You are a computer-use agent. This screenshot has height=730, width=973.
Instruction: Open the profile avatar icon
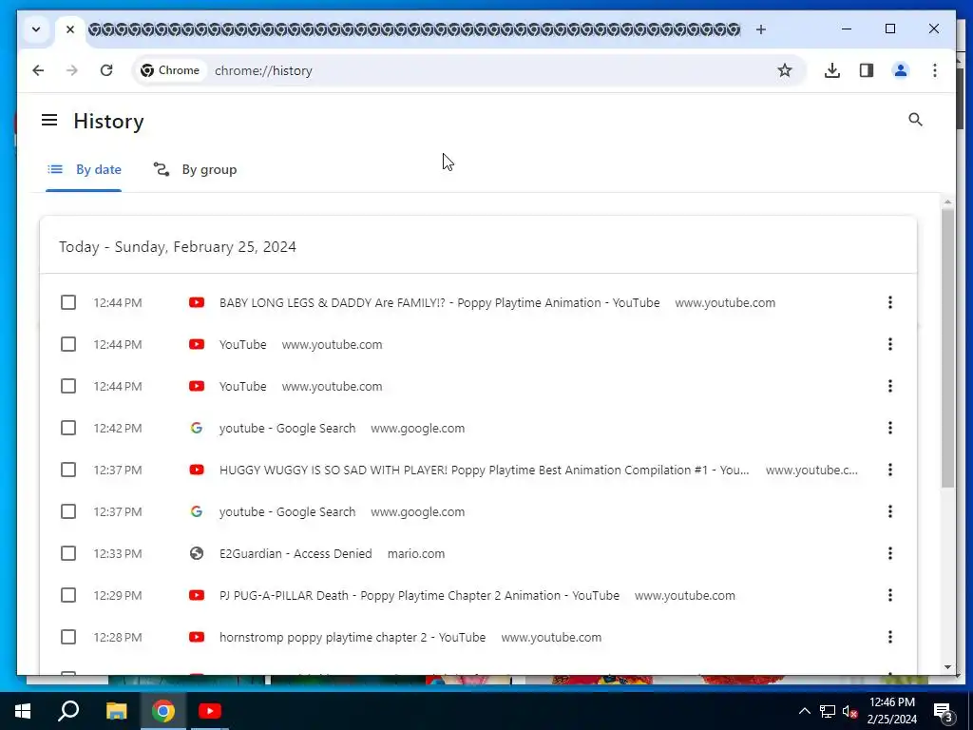pos(901,70)
